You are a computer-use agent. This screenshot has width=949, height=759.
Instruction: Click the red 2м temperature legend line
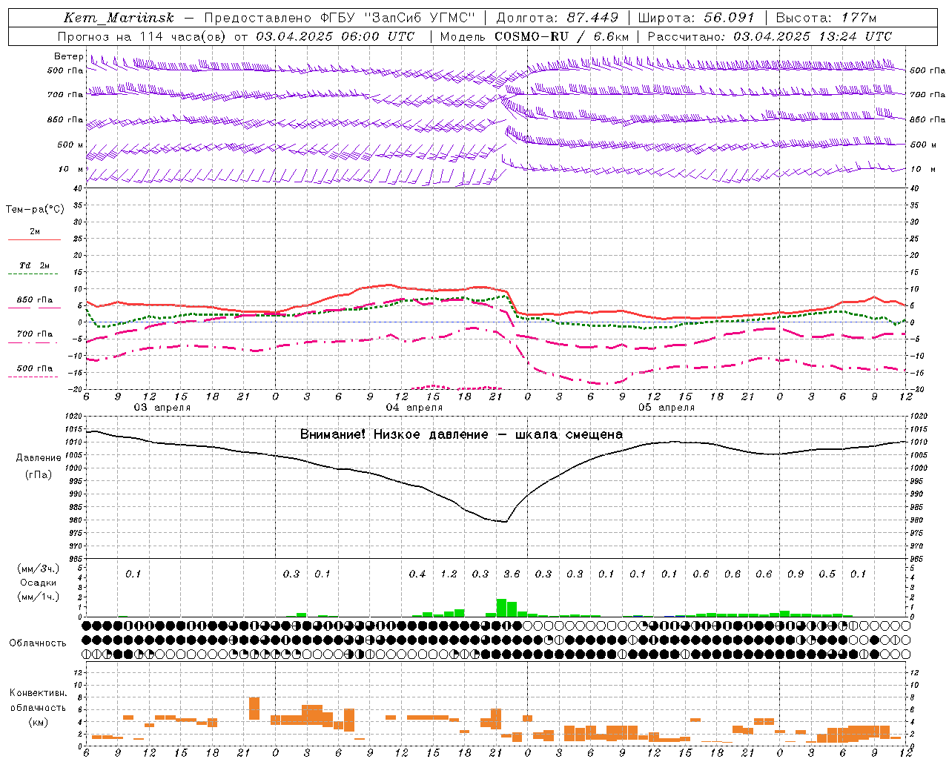pos(34,239)
